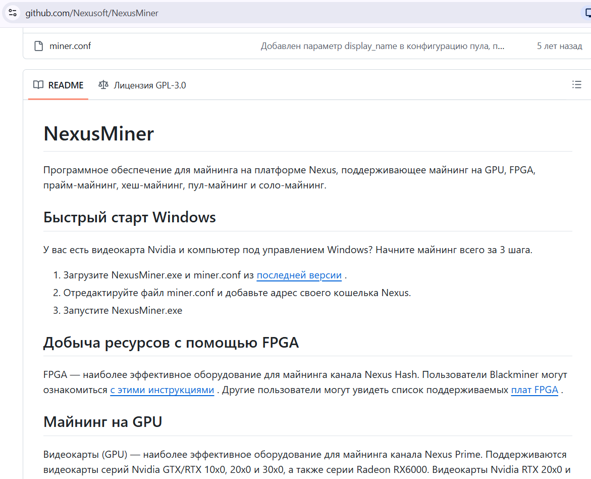Viewport: 591px width, 479px height.
Task: Click the book icon on README tab
Action: coord(38,85)
